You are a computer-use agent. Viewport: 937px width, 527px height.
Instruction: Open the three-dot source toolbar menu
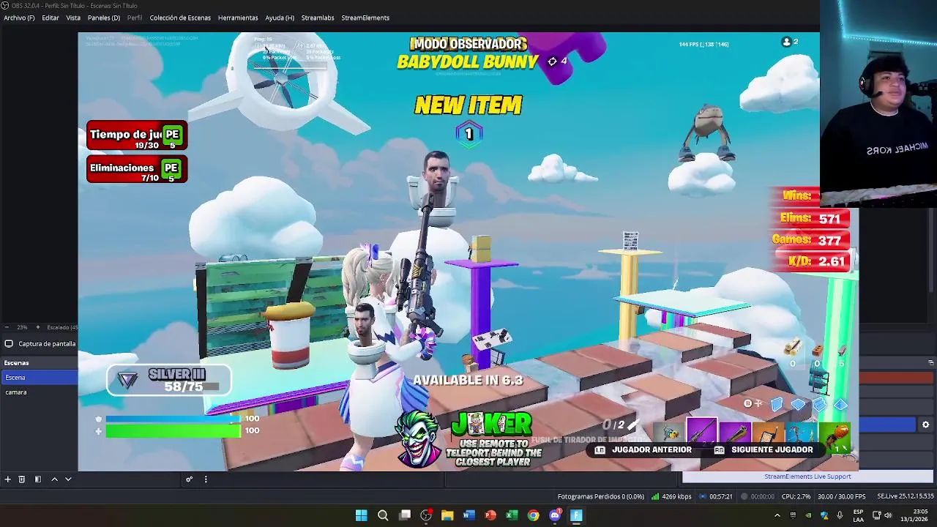point(206,479)
